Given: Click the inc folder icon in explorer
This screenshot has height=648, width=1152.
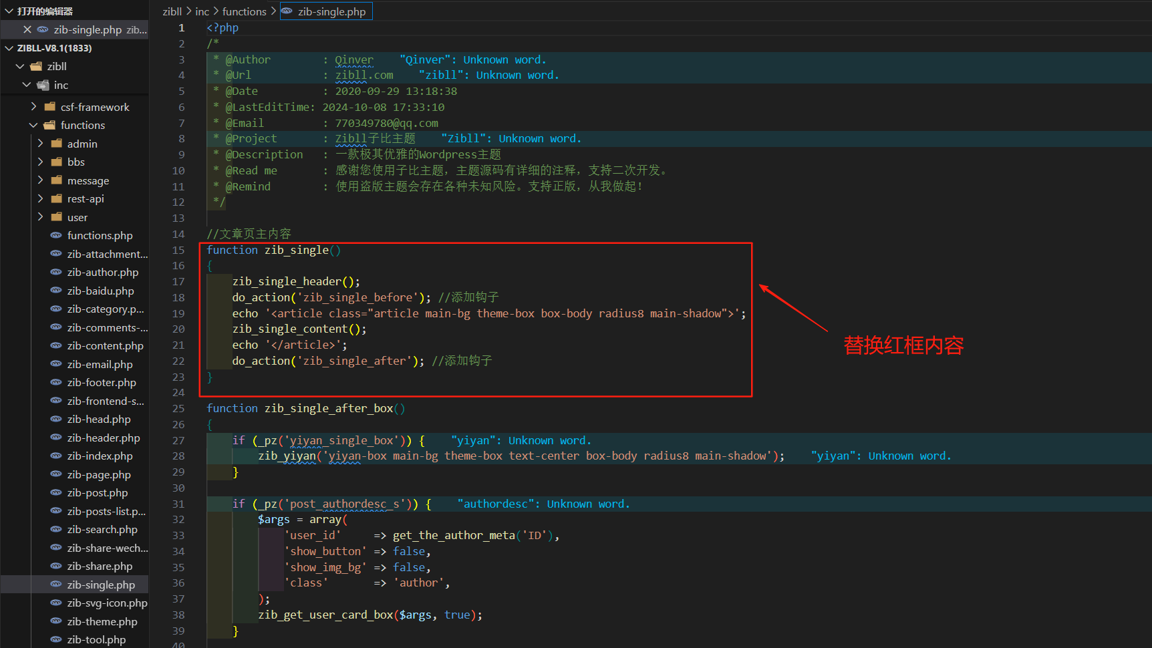Looking at the screenshot, I should pos(43,85).
